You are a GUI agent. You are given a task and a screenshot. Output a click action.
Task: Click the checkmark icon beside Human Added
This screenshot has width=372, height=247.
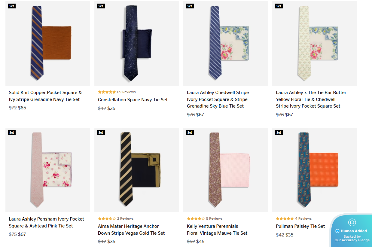click(x=337, y=231)
